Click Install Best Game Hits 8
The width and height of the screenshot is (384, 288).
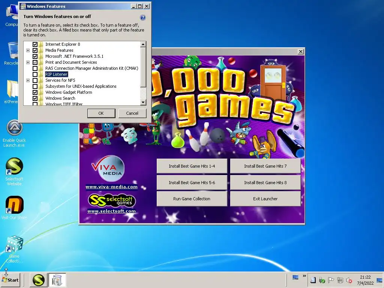[x=265, y=183]
